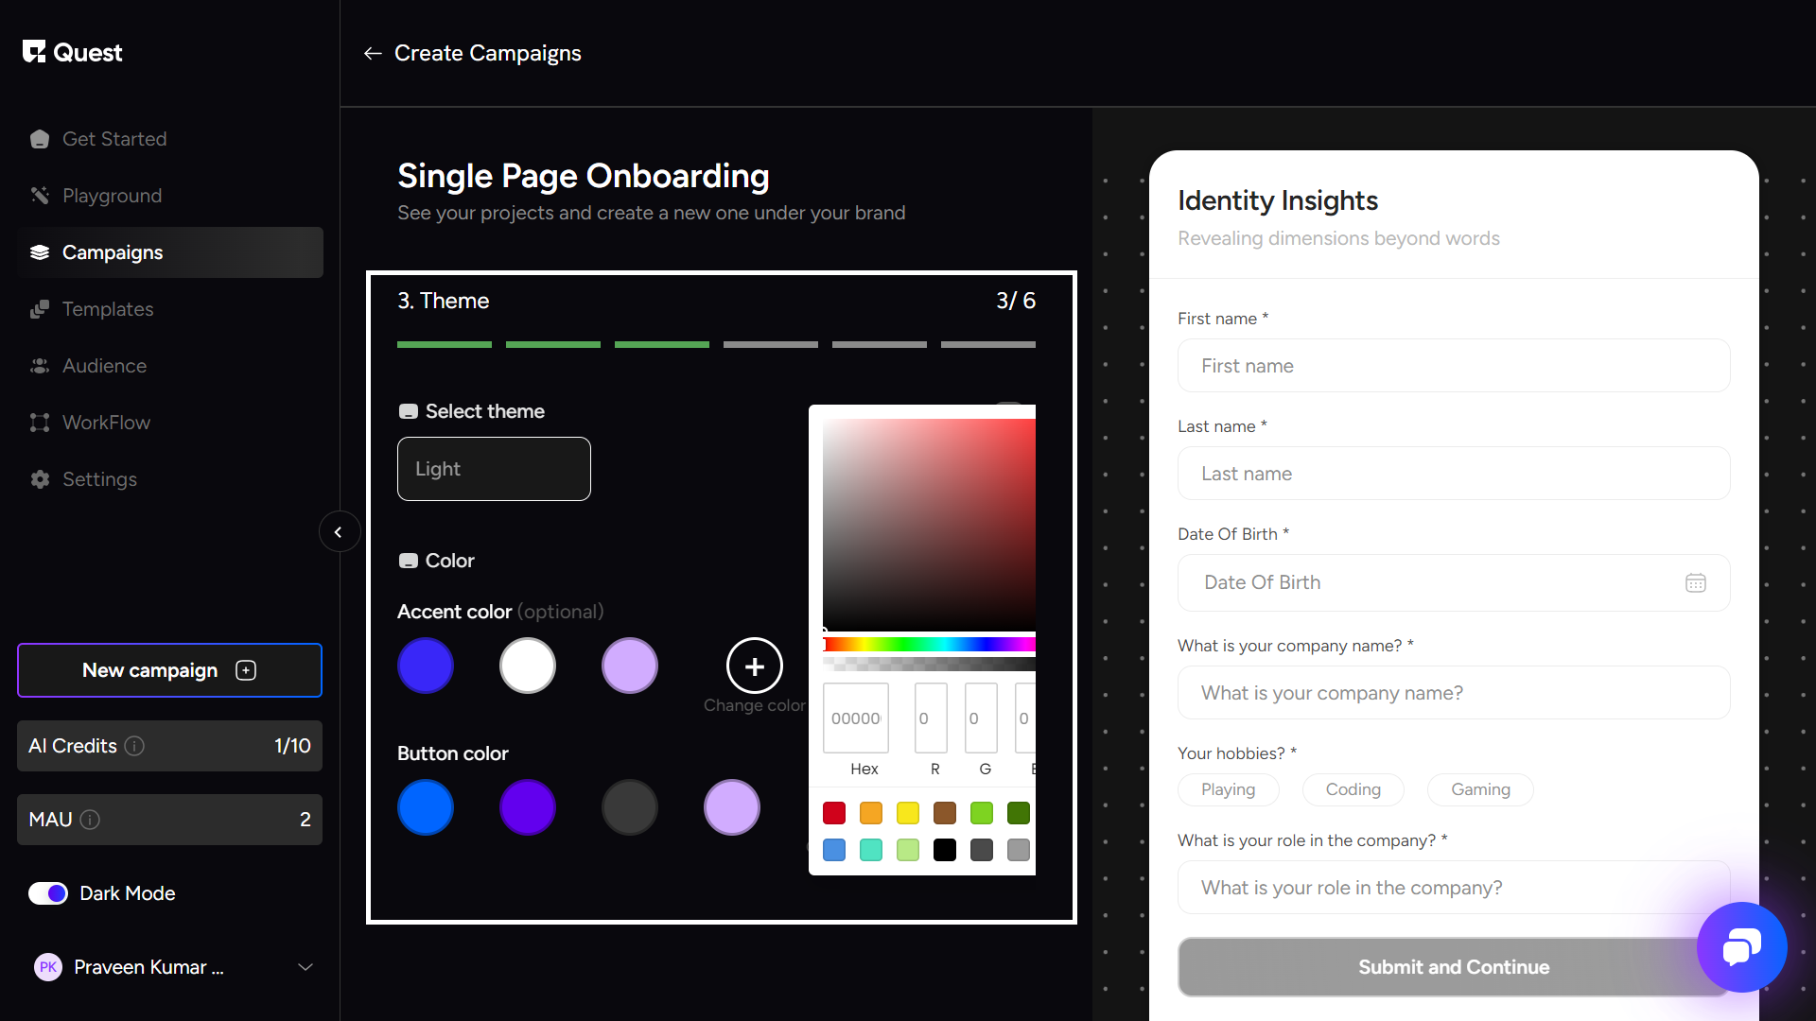Image resolution: width=1816 pixels, height=1021 pixels.
Task: Click the Quest logo
Action: pos(73,53)
